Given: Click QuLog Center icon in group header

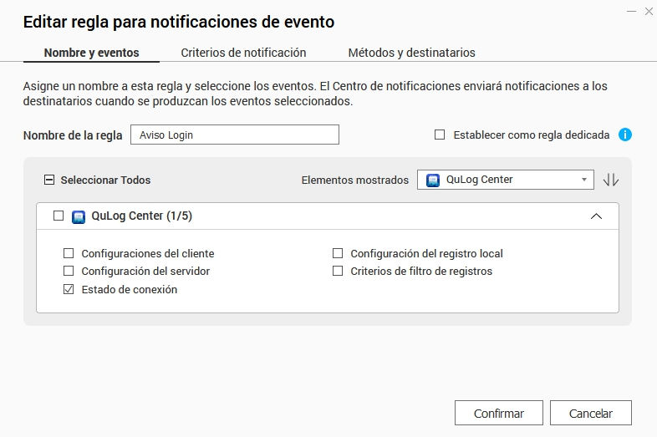Looking at the screenshot, I should pyautogui.click(x=79, y=216).
